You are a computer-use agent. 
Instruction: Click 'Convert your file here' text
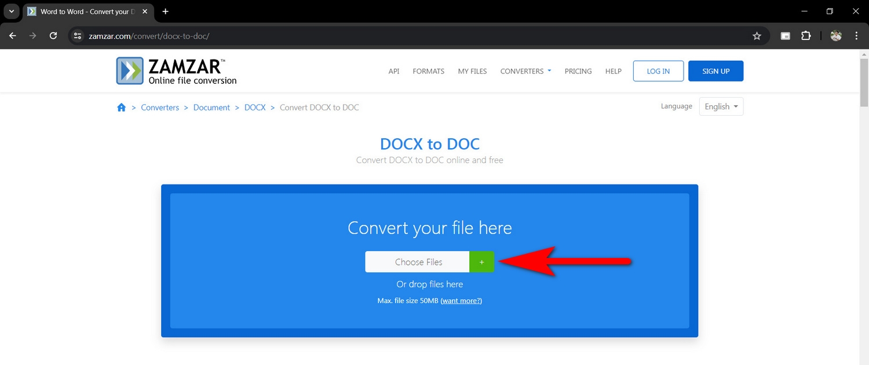point(430,228)
